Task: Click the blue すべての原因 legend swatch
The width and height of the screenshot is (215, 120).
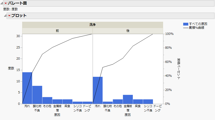Action: click(x=186, y=24)
